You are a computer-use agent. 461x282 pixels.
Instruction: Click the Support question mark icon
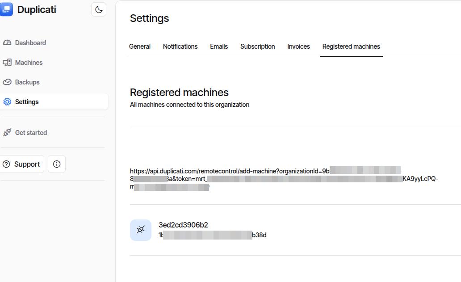pyautogui.click(x=6, y=164)
